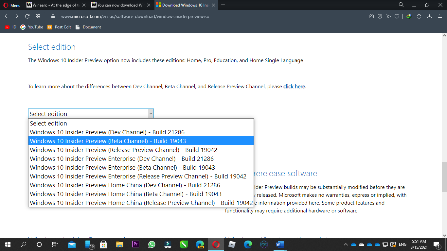Reload the current page

(27, 16)
